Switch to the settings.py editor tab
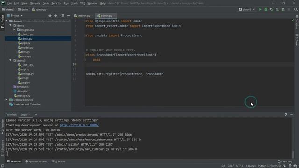The height and width of the screenshot is (168, 299). [x=84, y=16]
